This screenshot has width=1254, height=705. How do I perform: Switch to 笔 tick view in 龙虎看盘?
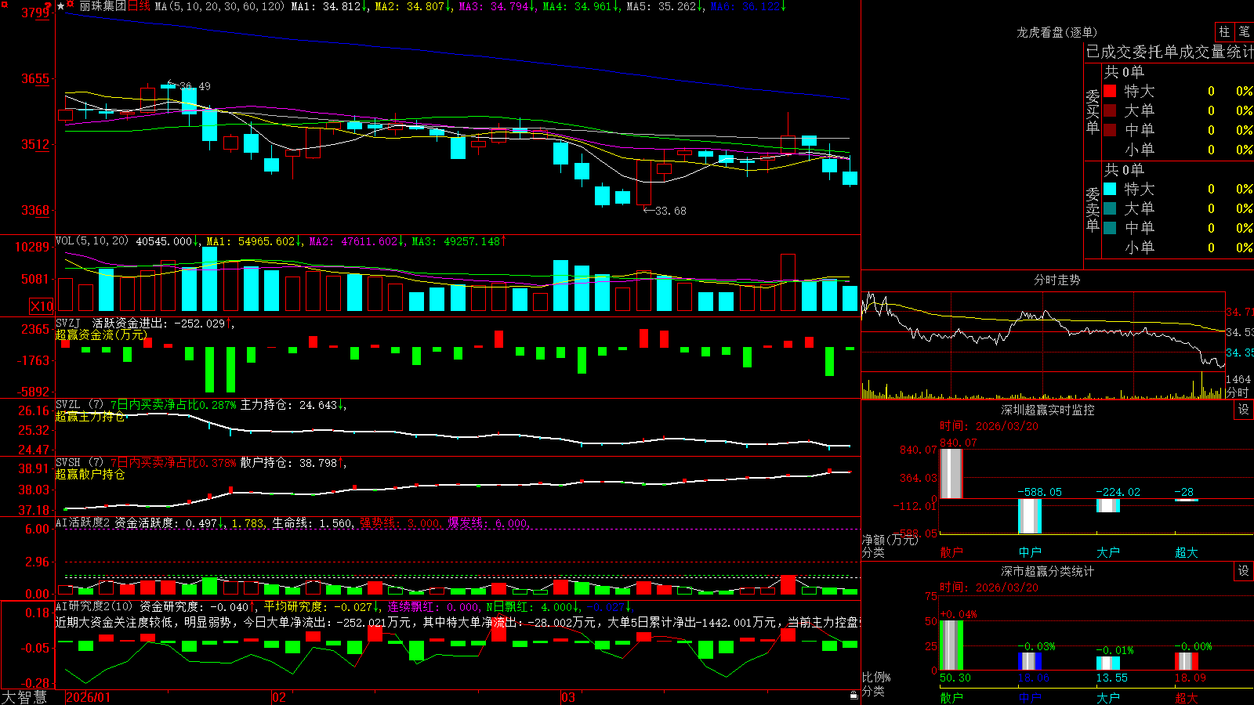pyautogui.click(x=1244, y=32)
